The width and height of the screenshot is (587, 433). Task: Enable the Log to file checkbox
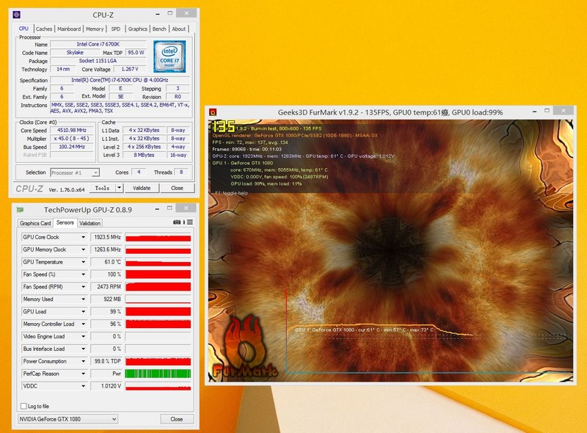click(x=24, y=406)
